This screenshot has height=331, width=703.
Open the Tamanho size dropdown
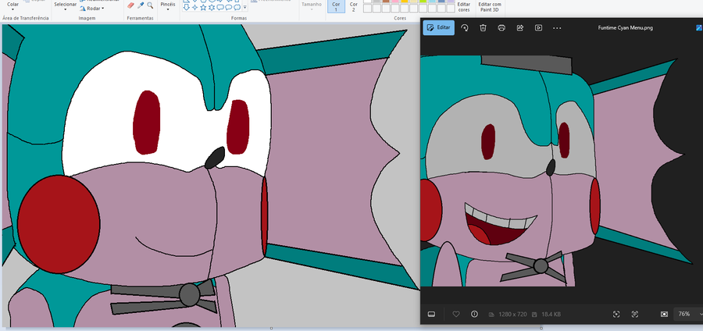click(312, 6)
